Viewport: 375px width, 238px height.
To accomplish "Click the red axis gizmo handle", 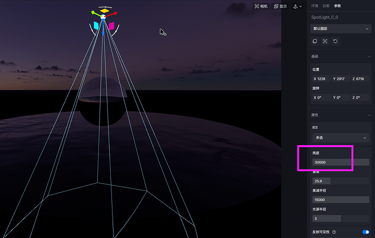I will click(116, 12).
